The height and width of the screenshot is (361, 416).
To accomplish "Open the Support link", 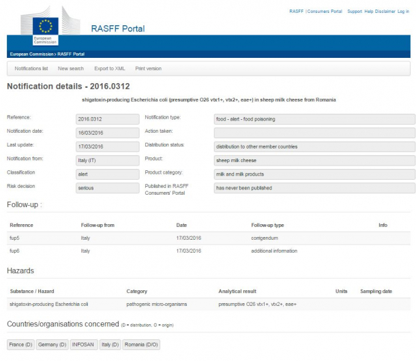I will coord(355,12).
